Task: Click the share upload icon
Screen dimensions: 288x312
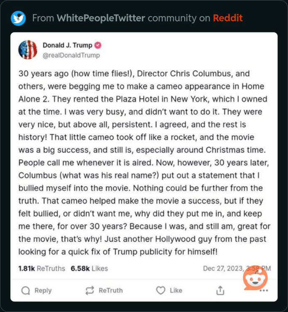Action: [x=220, y=290]
